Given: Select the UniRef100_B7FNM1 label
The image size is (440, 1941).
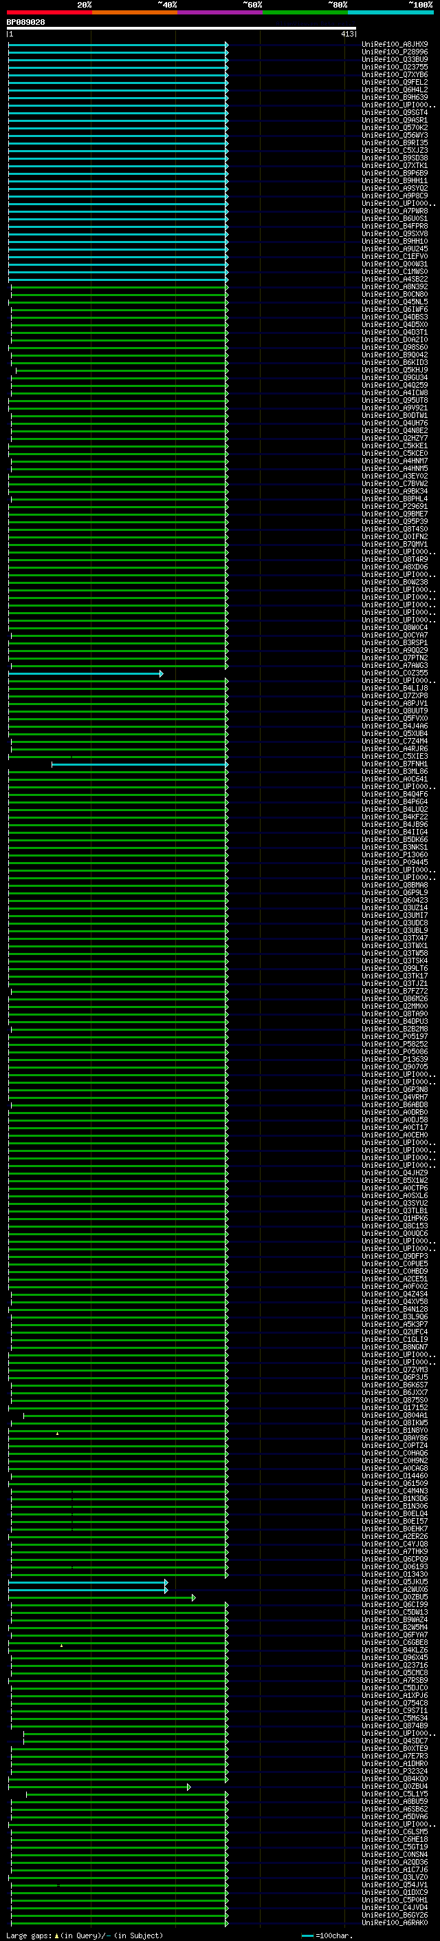Looking at the screenshot, I should coord(395,764).
